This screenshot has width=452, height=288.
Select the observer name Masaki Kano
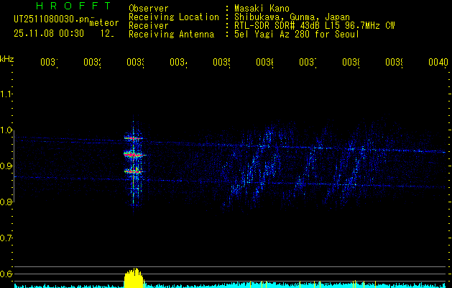point(259,8)
